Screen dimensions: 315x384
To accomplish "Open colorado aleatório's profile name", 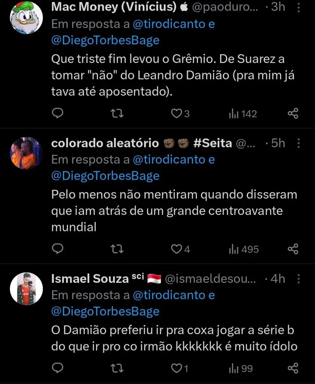I will (x=105, y=143).
